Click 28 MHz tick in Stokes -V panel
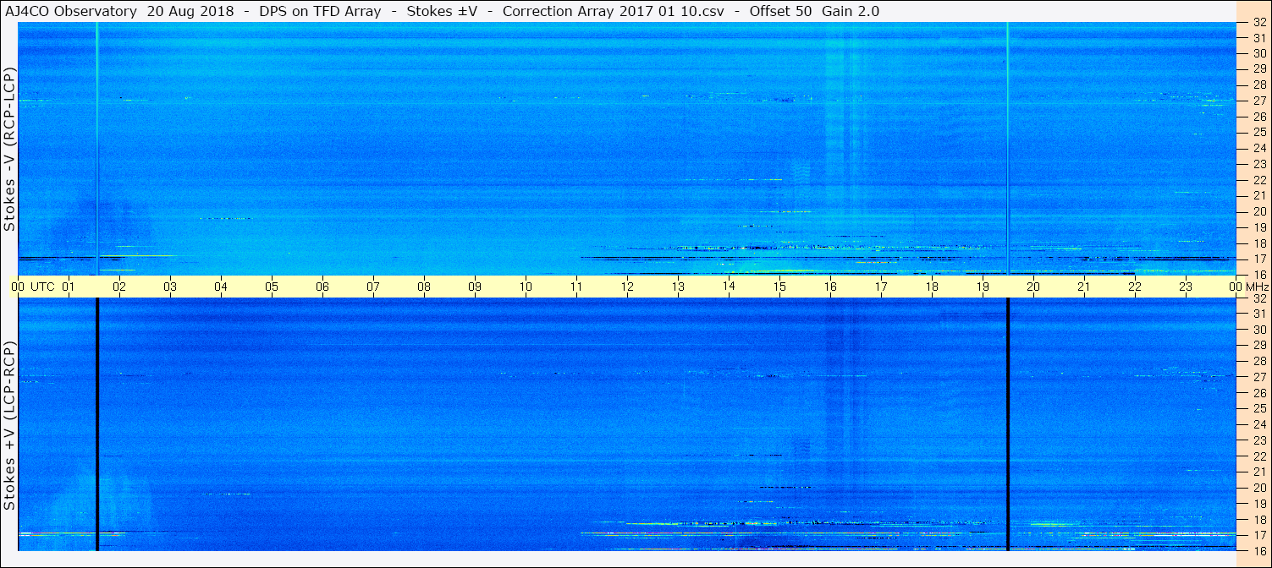The image size is (1272, 568). coord(1259,85)
